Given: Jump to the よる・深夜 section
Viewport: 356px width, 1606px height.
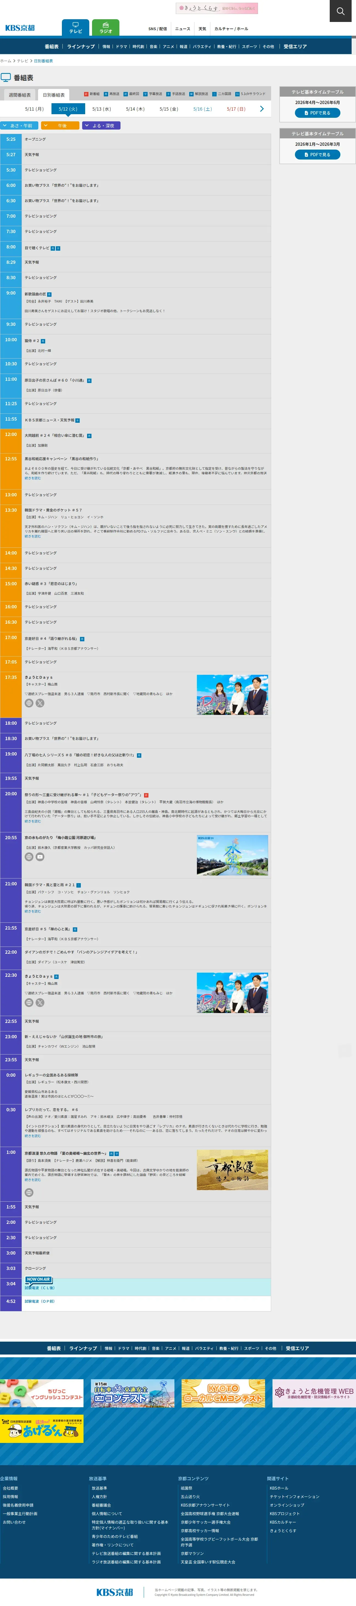Looking at the screenshot, I should coord(101,125).
